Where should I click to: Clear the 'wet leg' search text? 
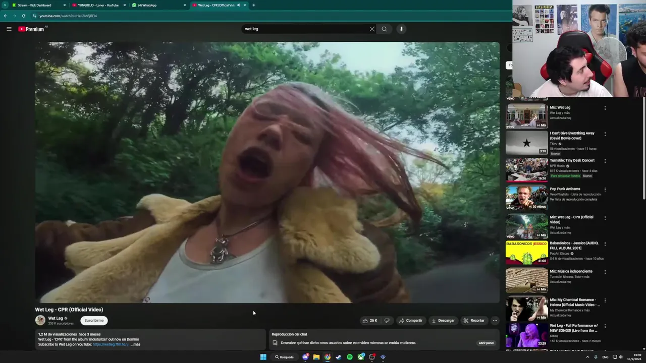click(372, 29)
